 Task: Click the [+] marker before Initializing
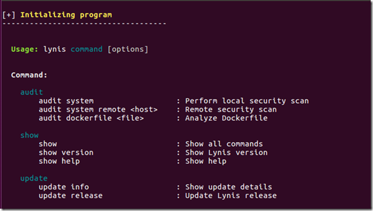pos(9,15)
